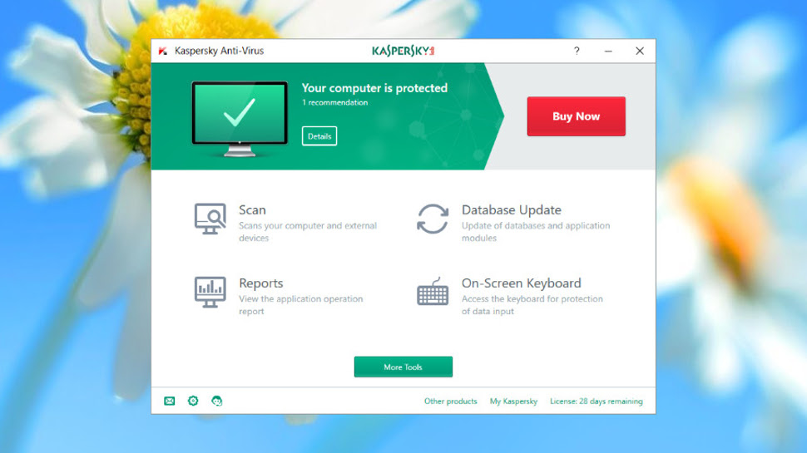The width and height of the screenshot is (807, 453).
Task: Minimize the Kaspersky Anti-Virus window
Action: click(608, 51)
